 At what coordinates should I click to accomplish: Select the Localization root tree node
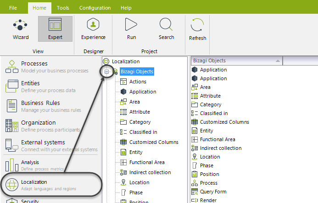(x=126, y=61)
